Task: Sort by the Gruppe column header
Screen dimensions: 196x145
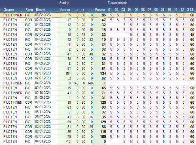Action: 9,10
